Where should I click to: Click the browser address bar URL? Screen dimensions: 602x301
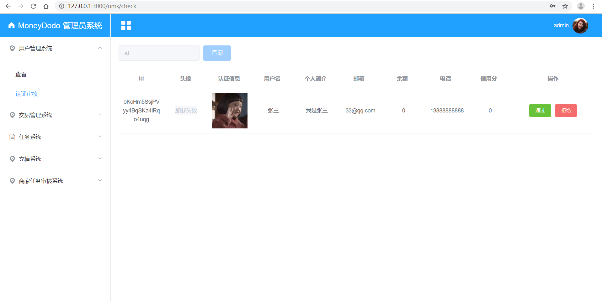click(102, 6)
